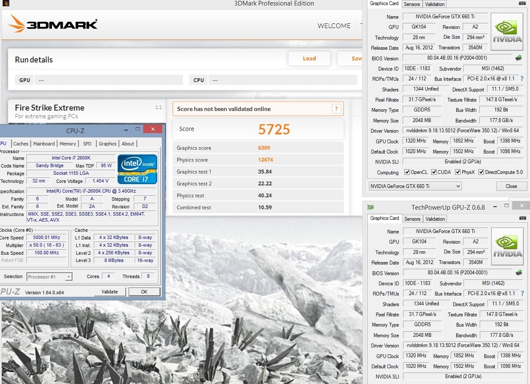Click Bus Interface question mark in upper GPU-Z

pyautogui.click(x=522, y=79)
